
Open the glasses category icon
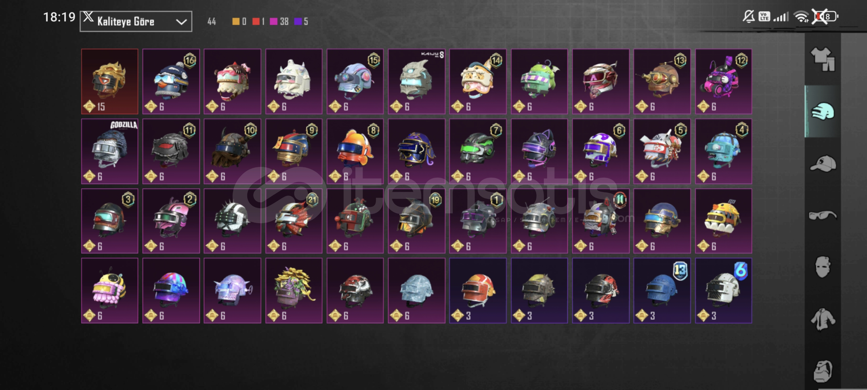click(823, 215)
